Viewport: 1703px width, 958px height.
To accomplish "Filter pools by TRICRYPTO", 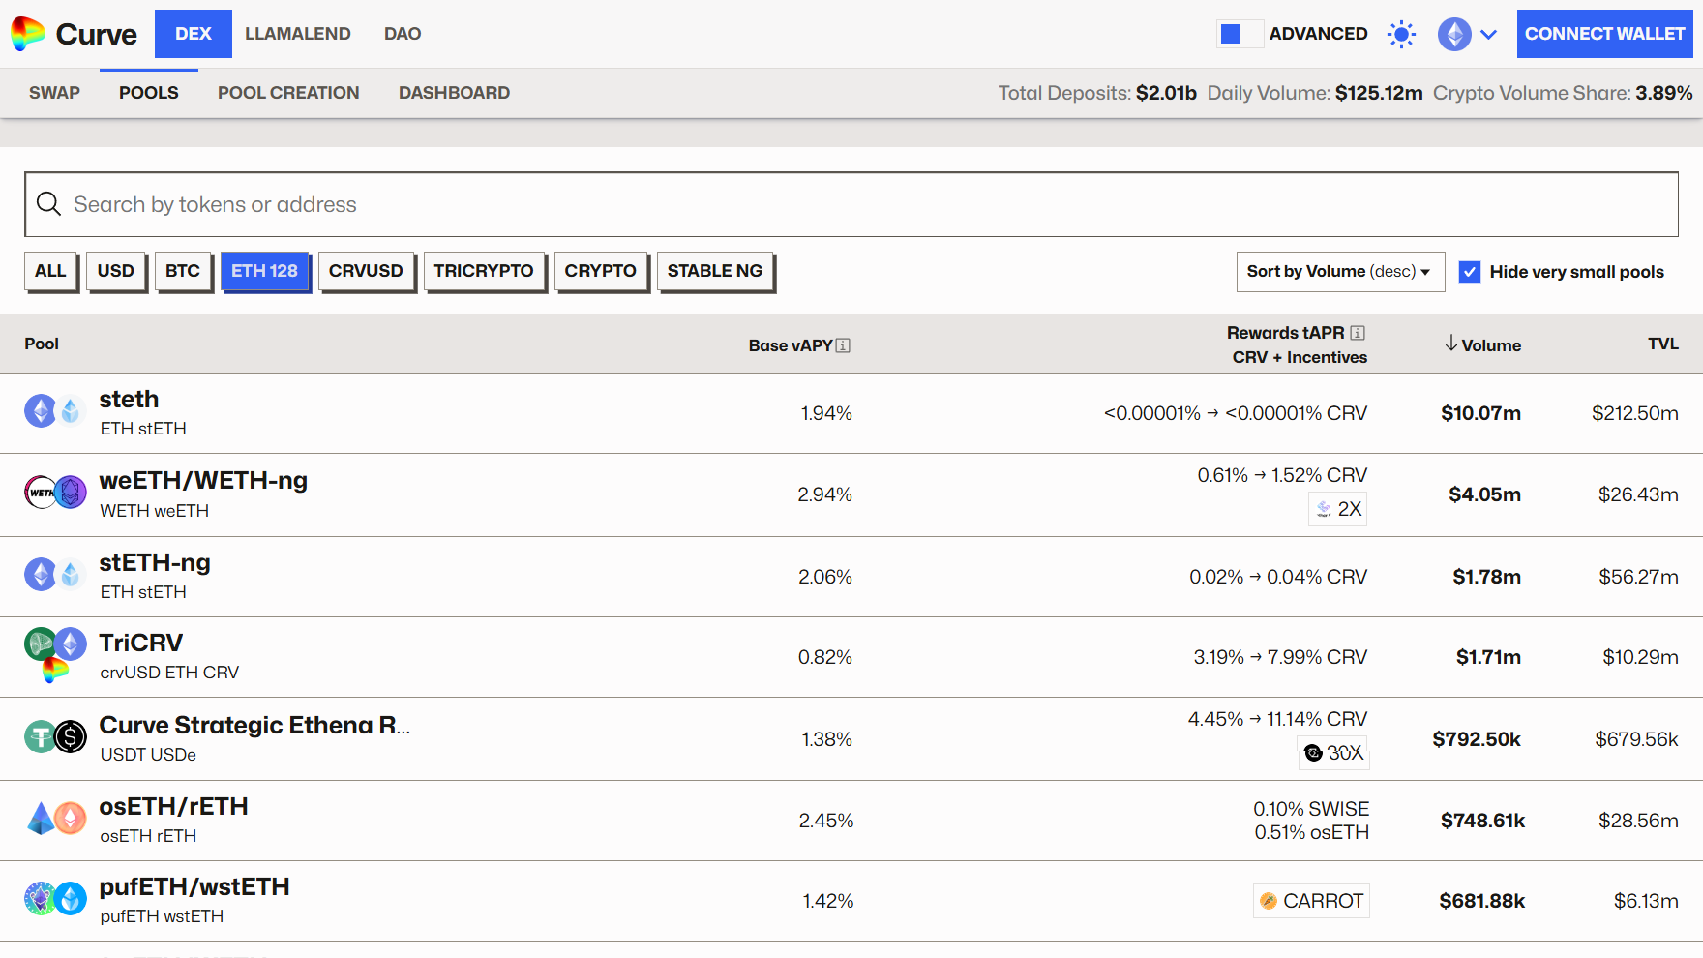I will 484,271.
